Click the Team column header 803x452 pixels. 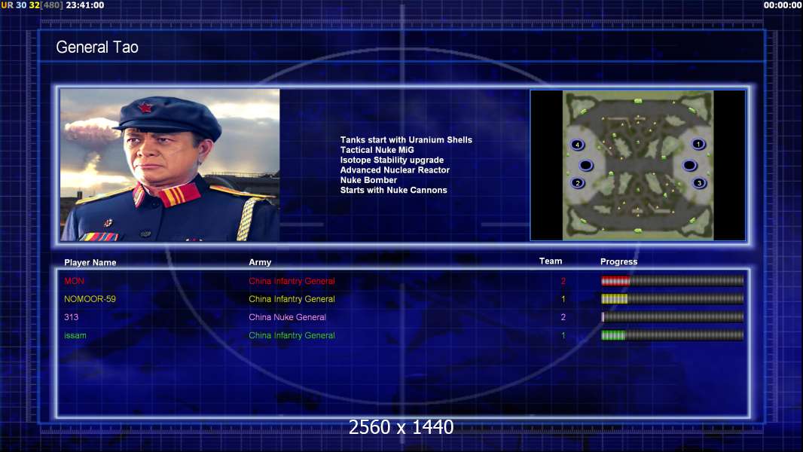(551, 261)
